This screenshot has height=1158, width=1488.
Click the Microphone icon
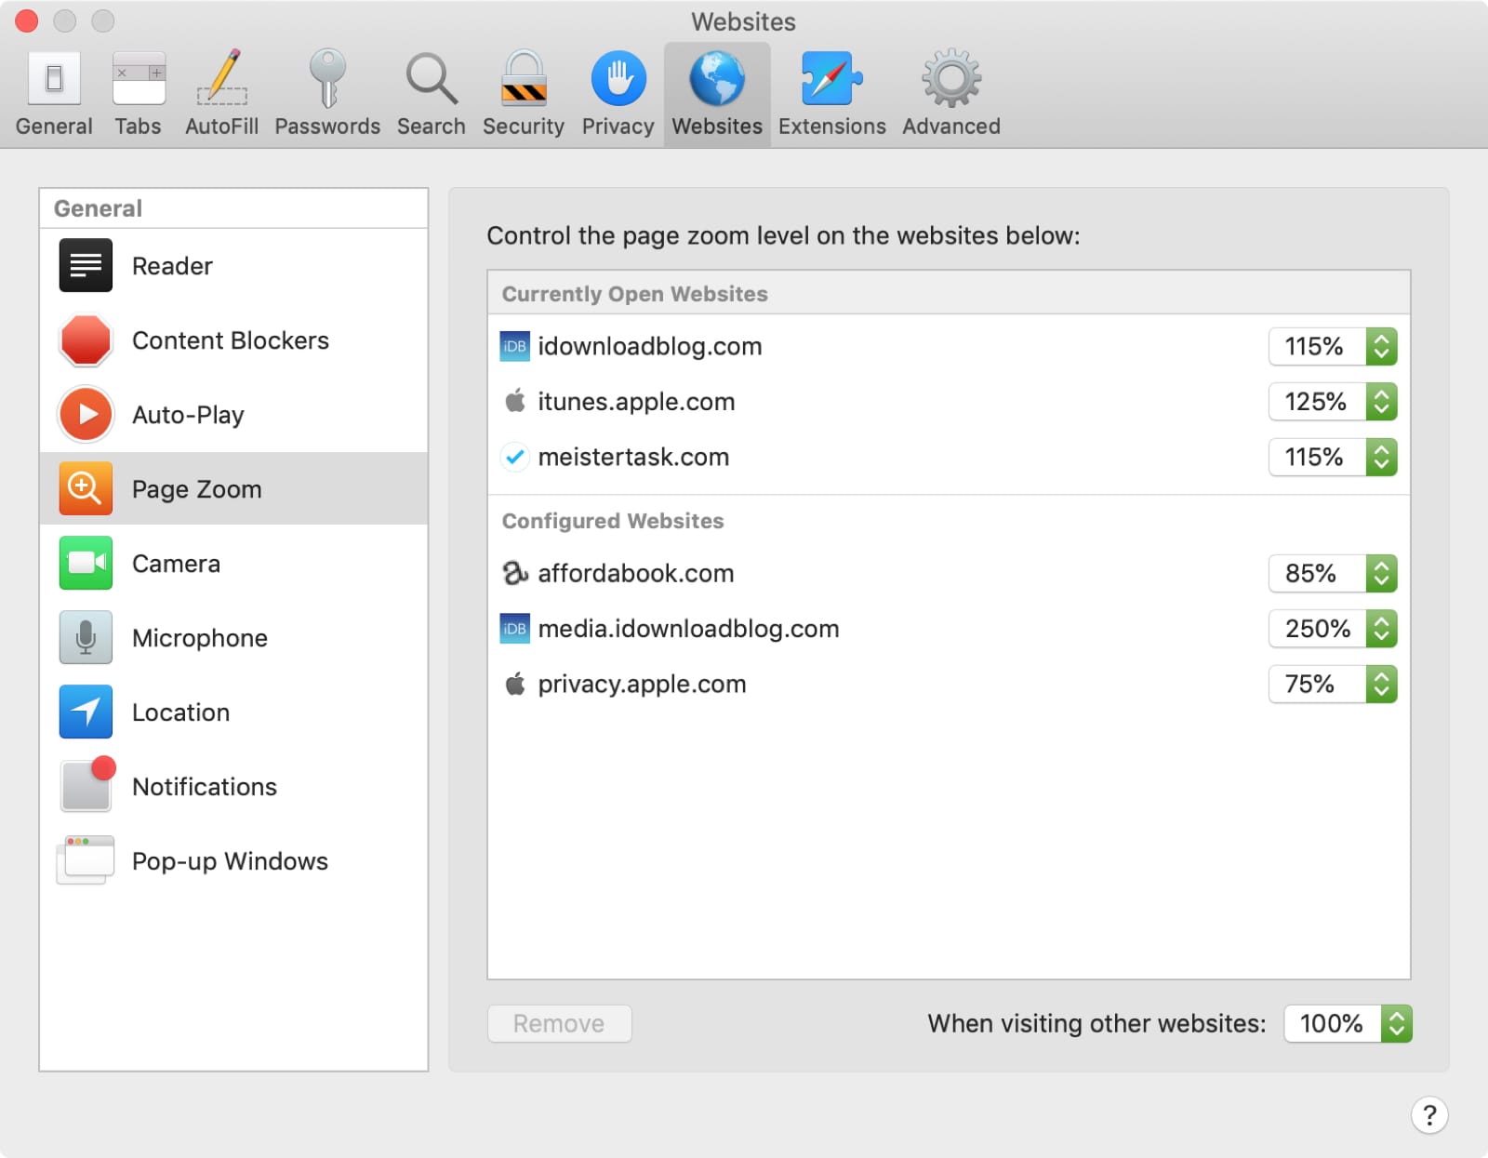coord(86,637)
